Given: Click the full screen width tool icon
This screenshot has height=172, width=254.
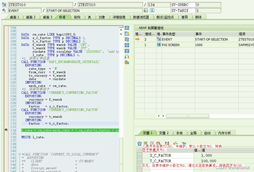Looking at the screenshot, I should click(x=127, y=51).
